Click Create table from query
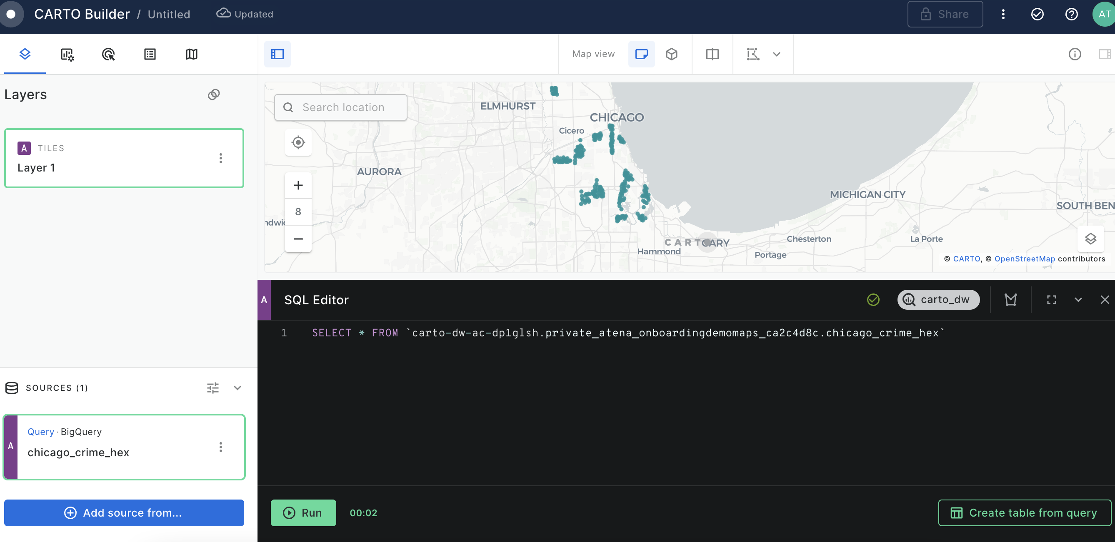This screenshot has width=1115, height=542. (1024, 512)
